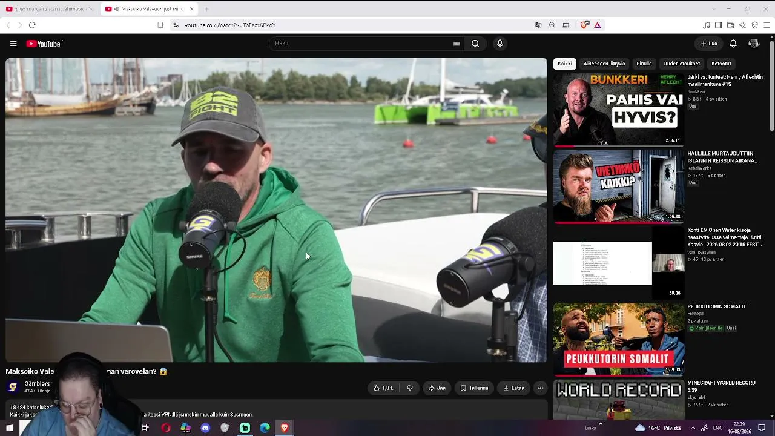
Task: Translate this page using address bar icon
Action: pyautogui.click(x=538, y=25)
